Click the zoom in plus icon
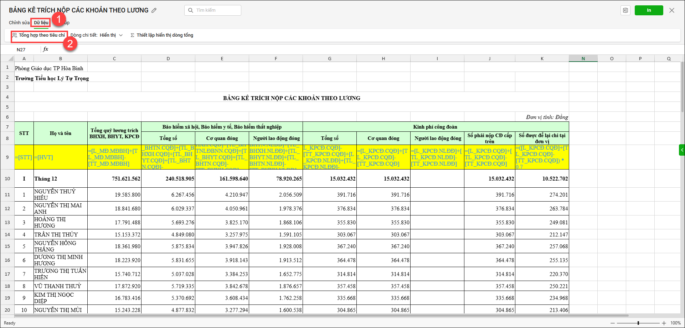685x328 pixels. coord(664,323)
